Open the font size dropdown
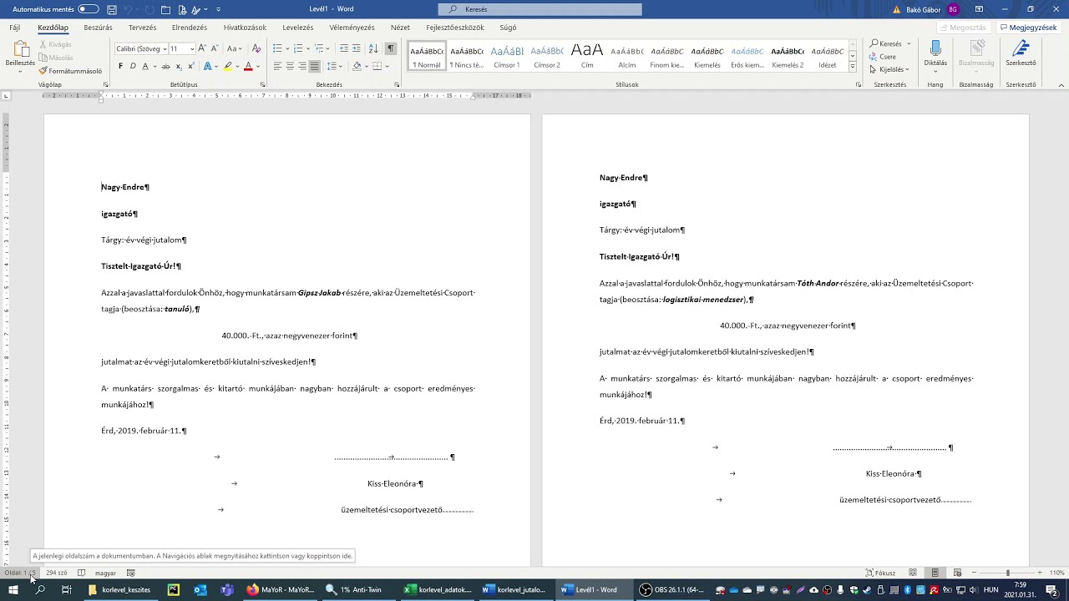 192,48
